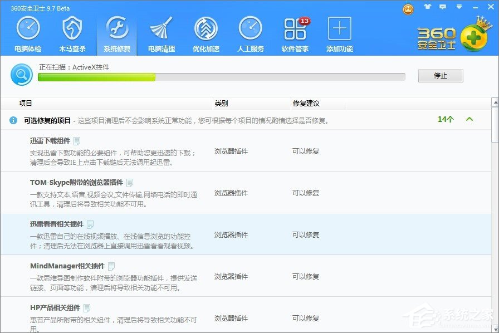Viewport: 499px width, 333px height.
Task: Collapse the repairable items section
Action: point(469,119)
